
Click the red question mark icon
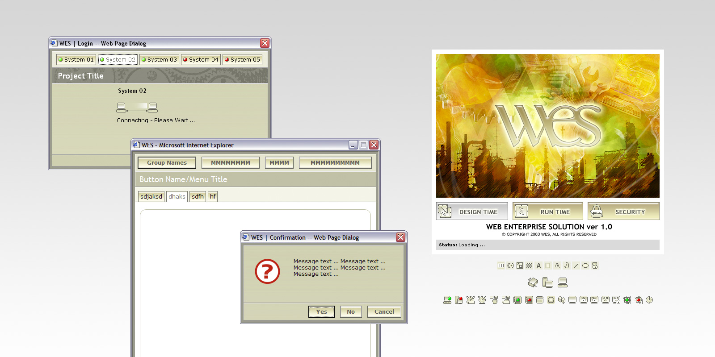pos(267,271)
